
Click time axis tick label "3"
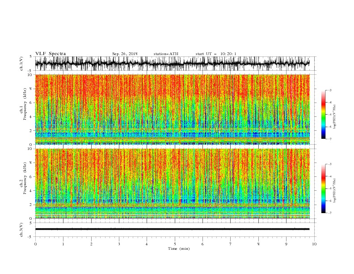point(119,244)
